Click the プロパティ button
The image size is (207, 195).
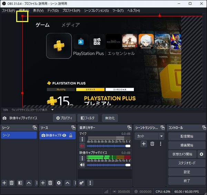(x=64, y=118)
